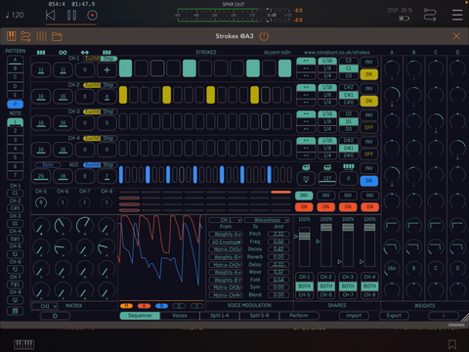Click the Sync button in accent row
The width and height of the screenshot is (469, 352).
point(48,164)
